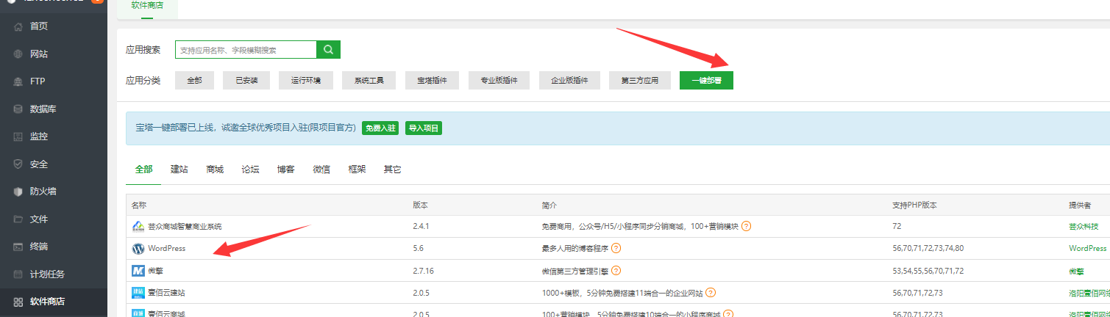Launch 终端 terminal icon in sidebar
Viewport: 1110px width, 317px height.
click(x=18, y=247)
